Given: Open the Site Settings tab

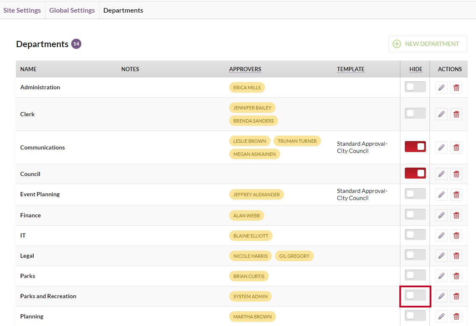Looking at the screenshot, I should click(x=22, y=11).
